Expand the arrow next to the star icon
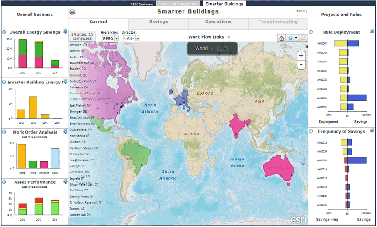Viewport: 377px width, 227px height. coord(296,38)
